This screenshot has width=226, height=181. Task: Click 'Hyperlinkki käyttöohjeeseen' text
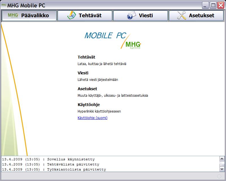(x=99, y=111)
